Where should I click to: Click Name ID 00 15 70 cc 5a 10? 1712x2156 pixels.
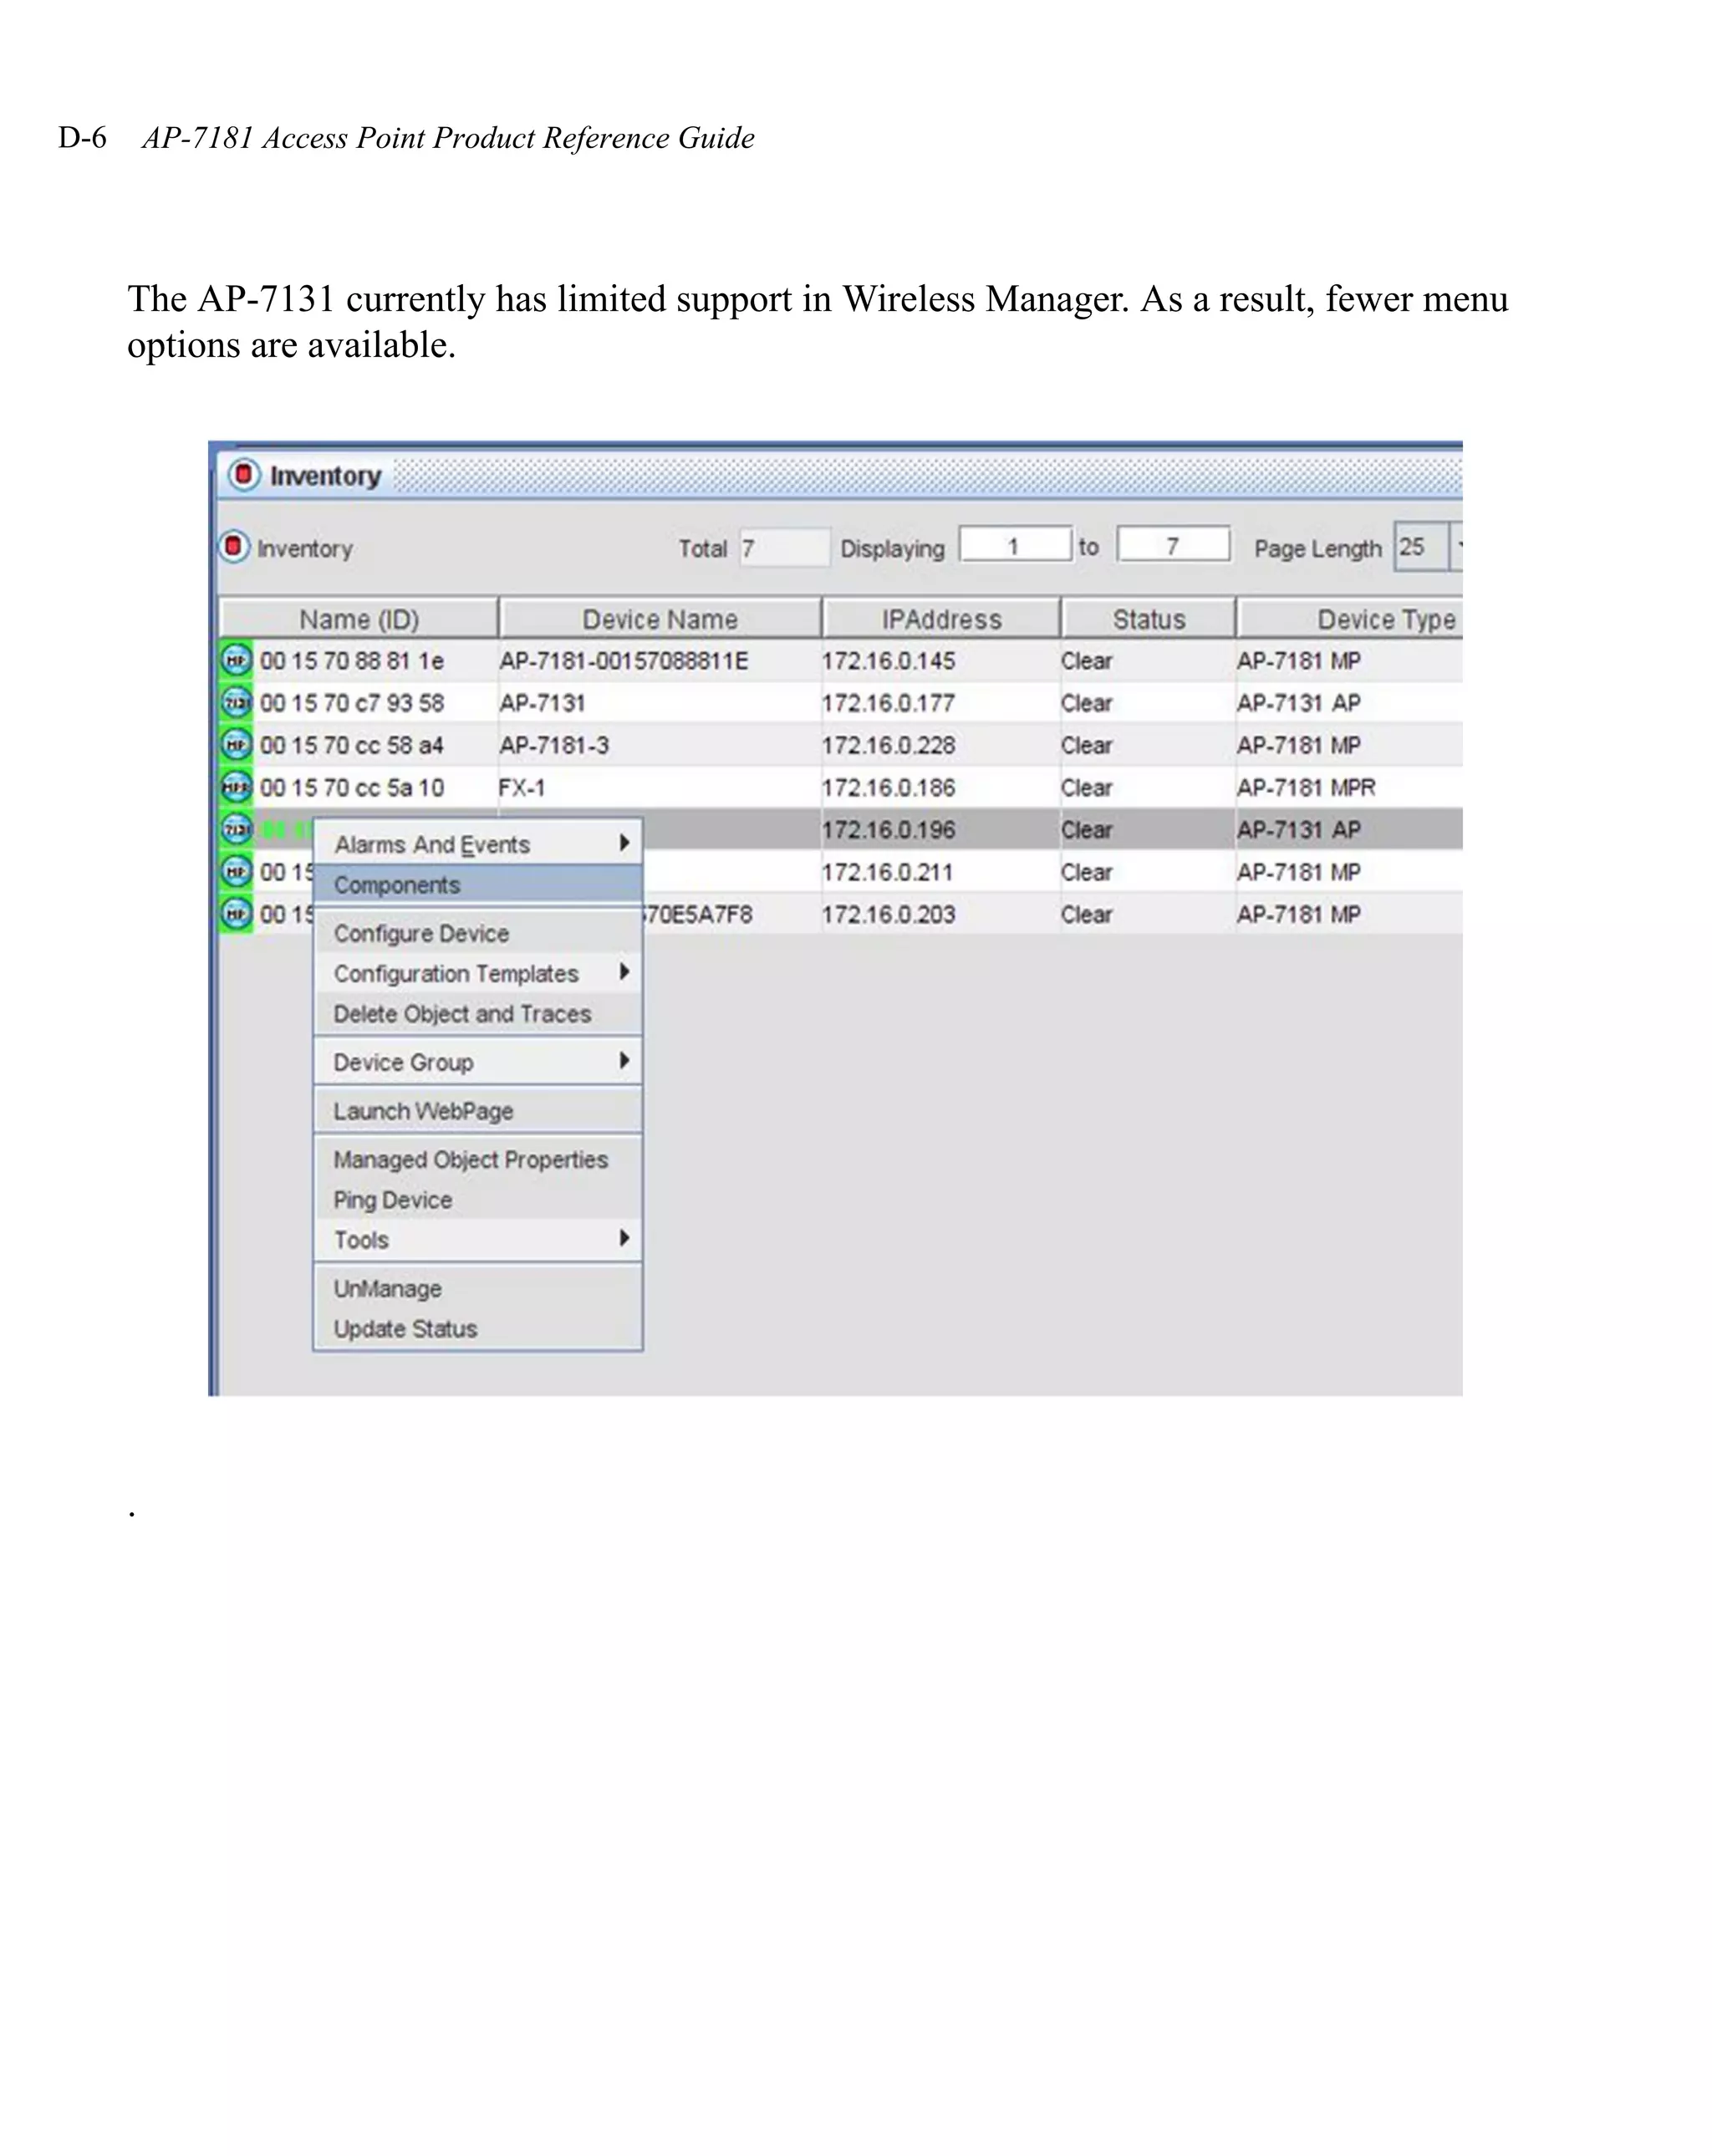click(x=352, y=788)
